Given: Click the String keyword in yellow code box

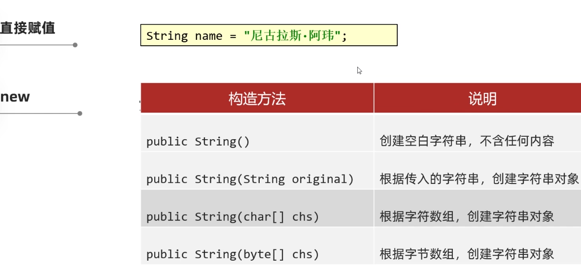Looking at the screenshot, I should point(167,36).
